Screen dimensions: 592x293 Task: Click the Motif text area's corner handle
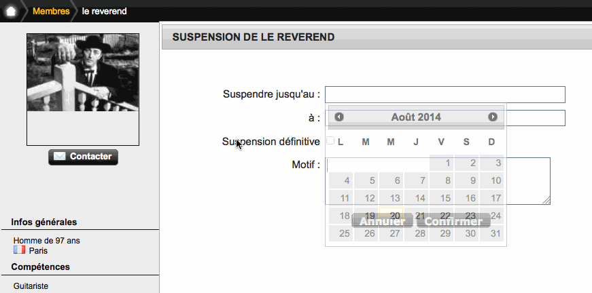click(546, 200)
